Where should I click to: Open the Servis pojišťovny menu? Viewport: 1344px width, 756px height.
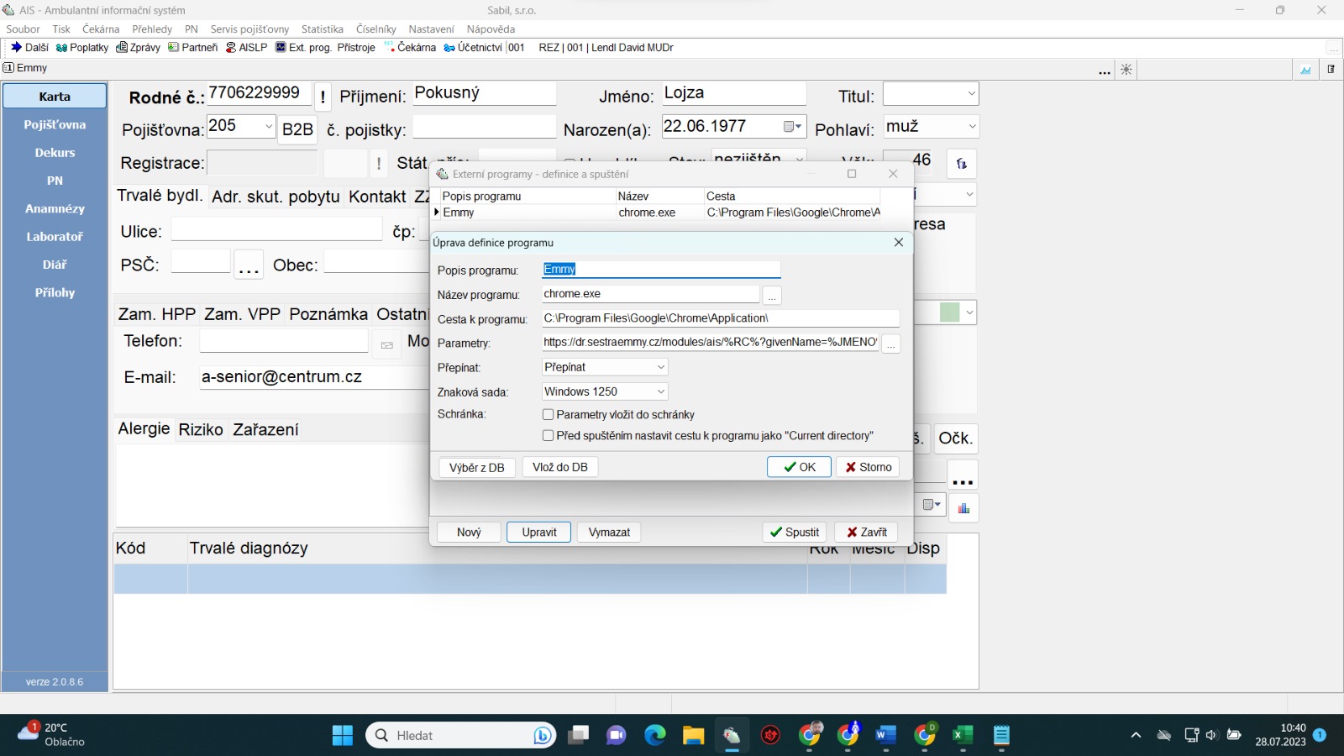pos(249,29)
